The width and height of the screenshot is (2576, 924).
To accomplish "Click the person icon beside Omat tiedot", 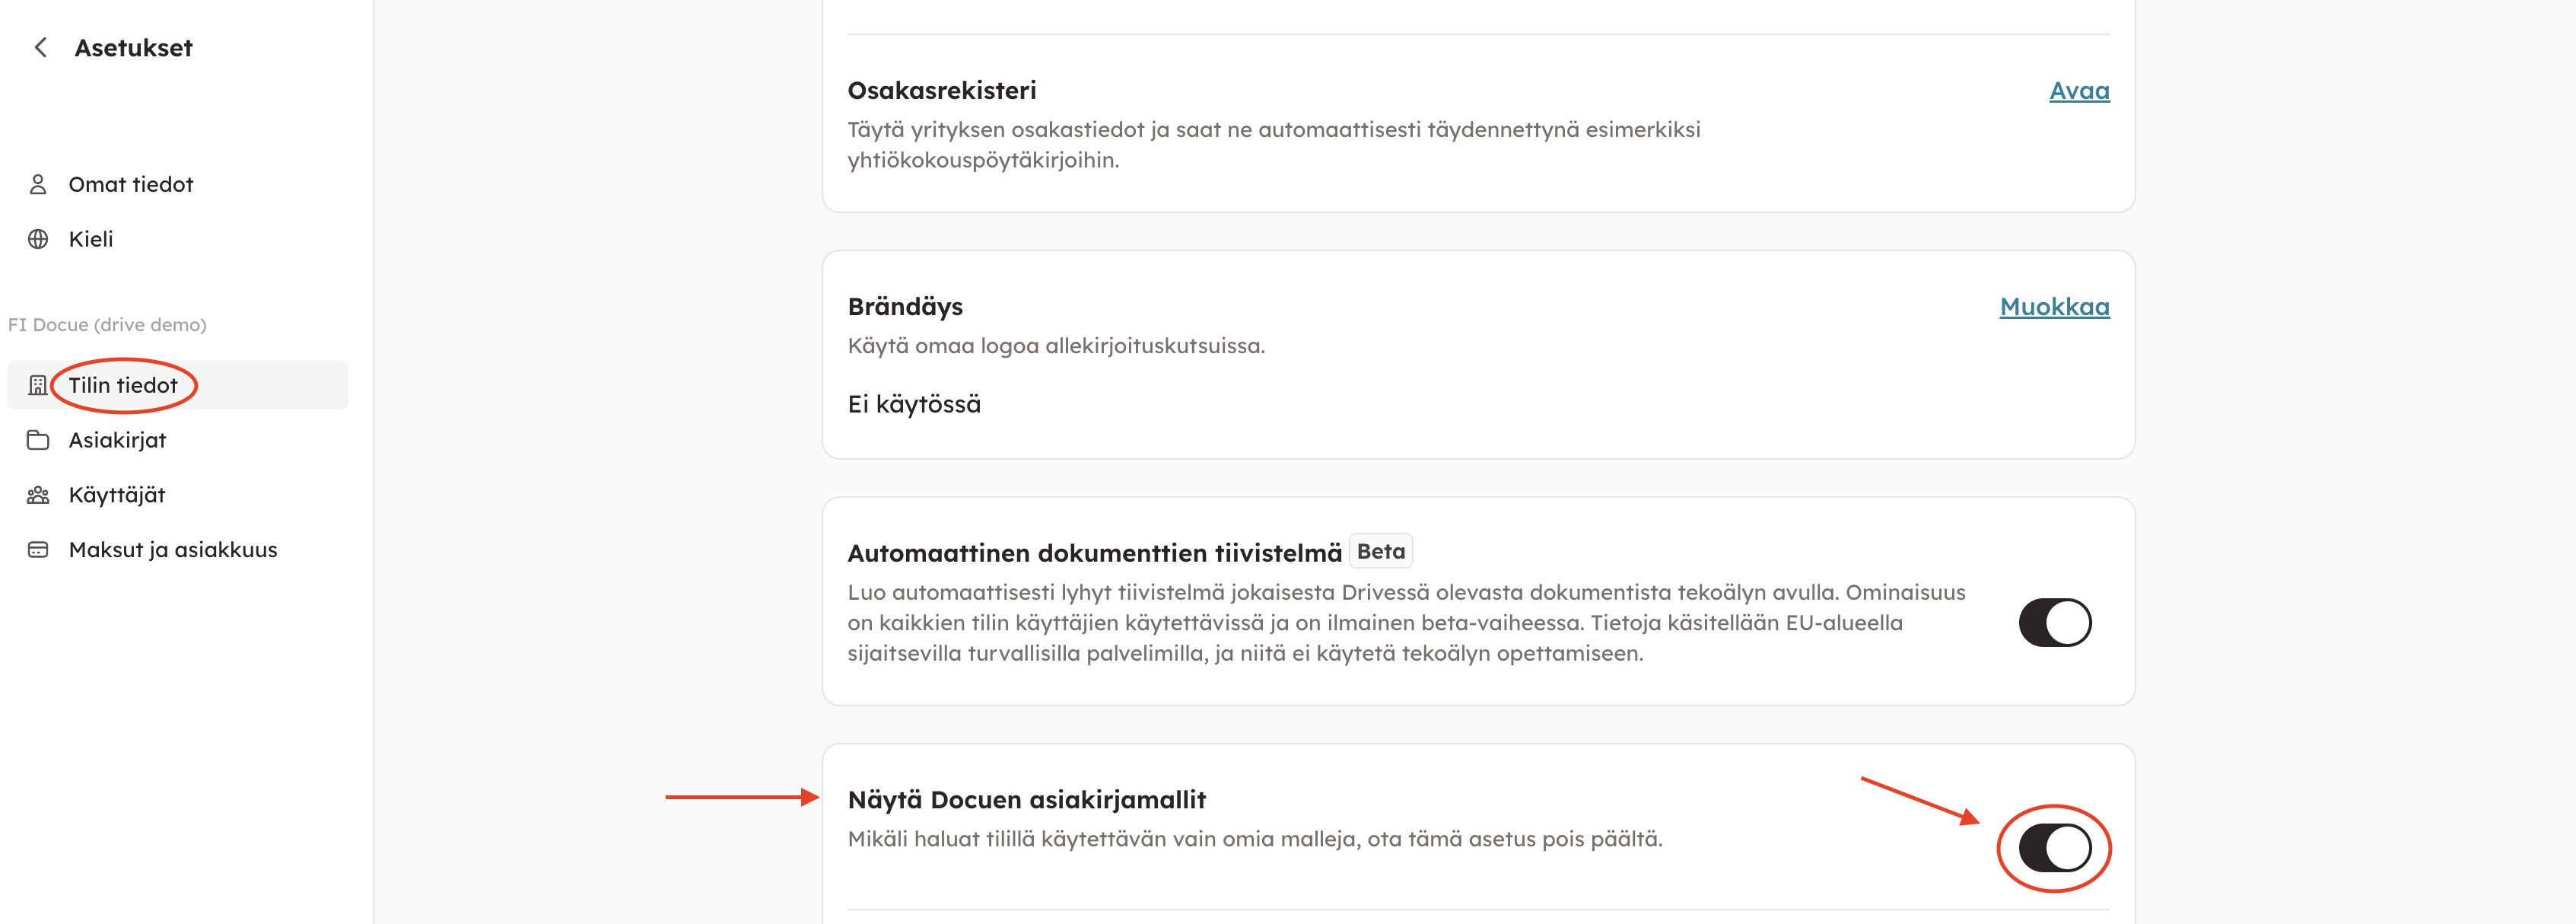I will click(38, 184).
